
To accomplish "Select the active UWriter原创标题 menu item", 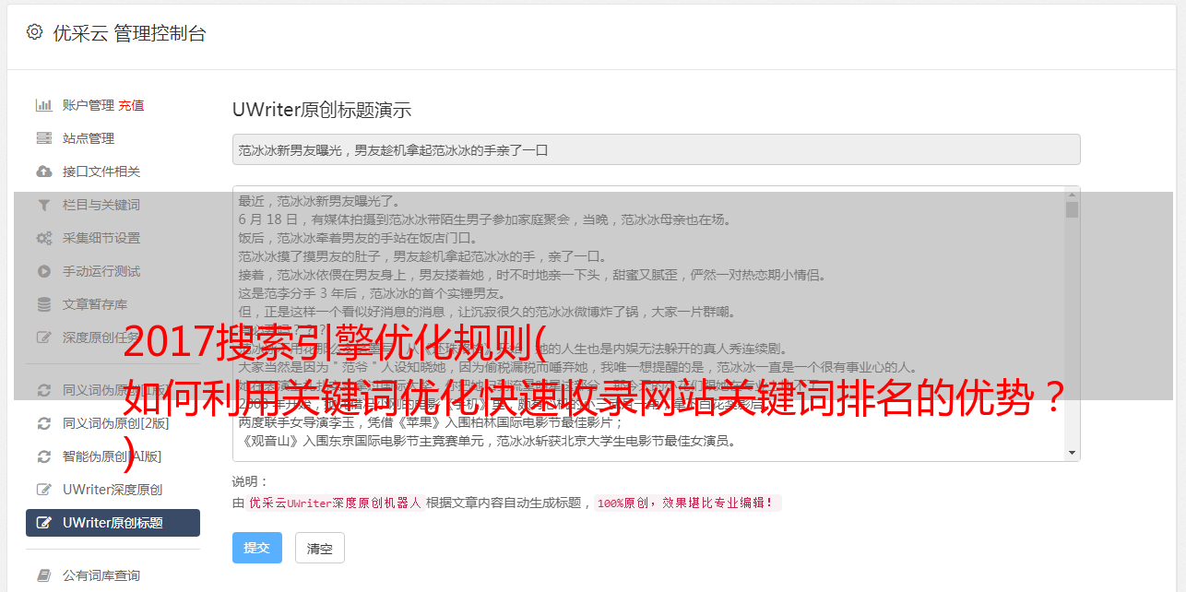I will 113,523.
